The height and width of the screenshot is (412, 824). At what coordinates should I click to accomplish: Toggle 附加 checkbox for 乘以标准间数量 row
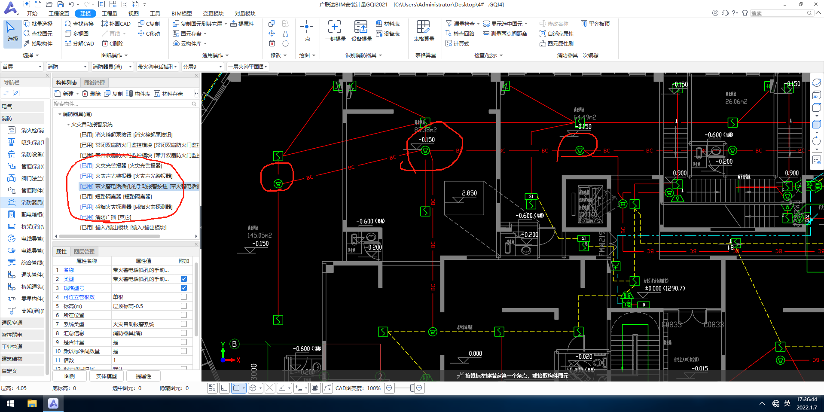184,351
